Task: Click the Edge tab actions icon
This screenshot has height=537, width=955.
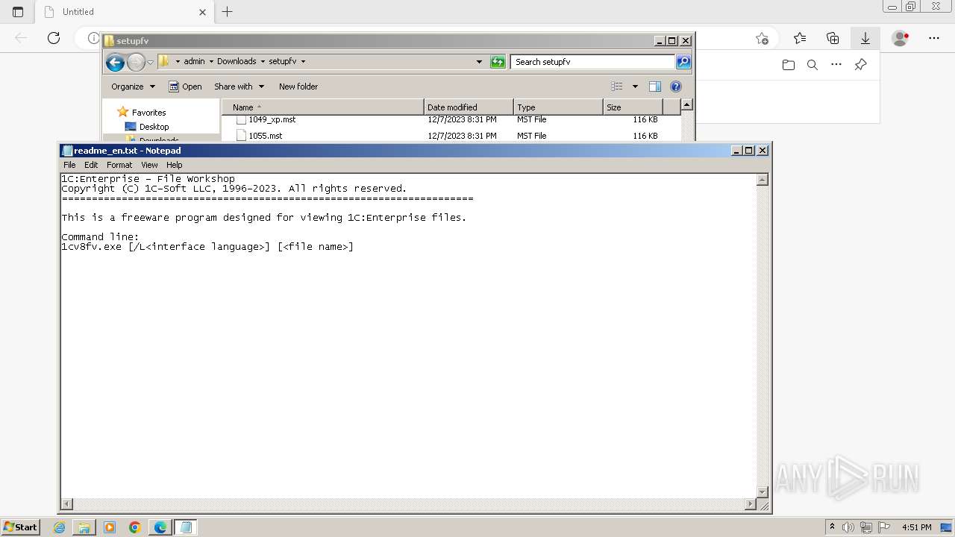Action: click(x=18, y=12)
